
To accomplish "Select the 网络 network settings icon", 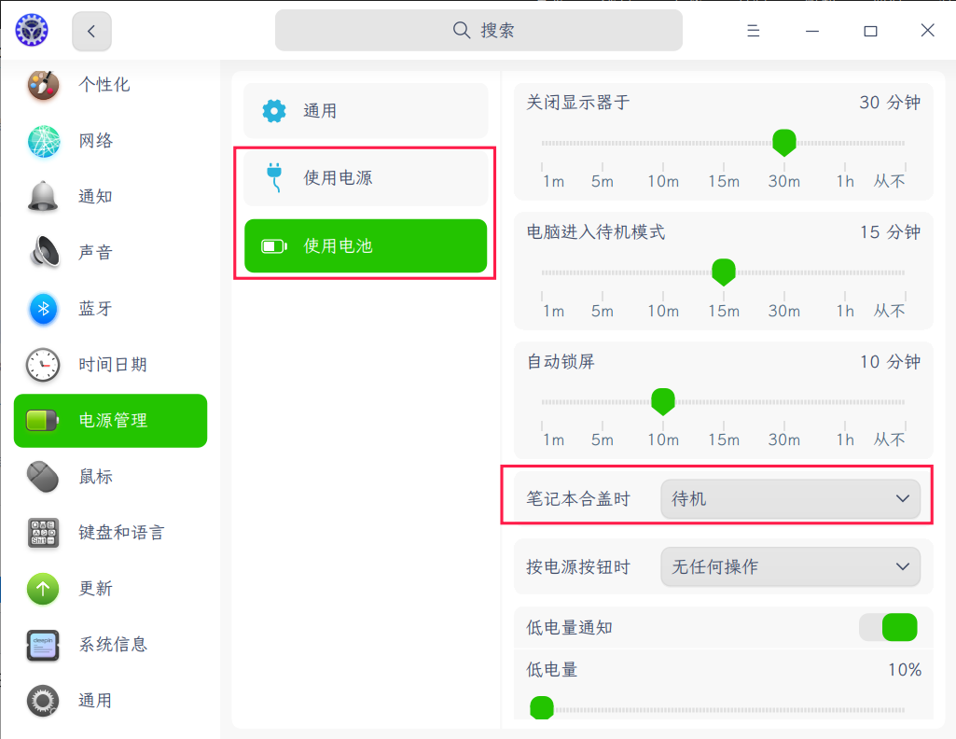I will click(41, 140).
